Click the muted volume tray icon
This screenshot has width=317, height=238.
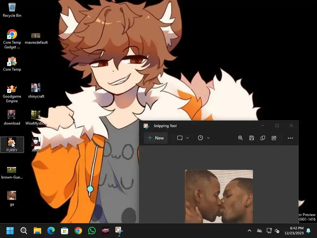277,231
